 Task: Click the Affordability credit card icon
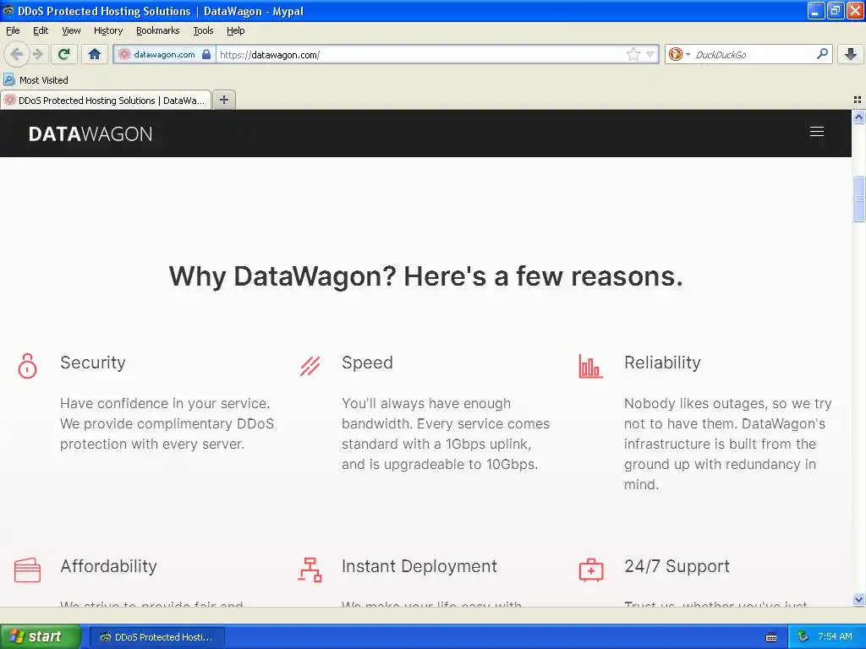point(27,570)
